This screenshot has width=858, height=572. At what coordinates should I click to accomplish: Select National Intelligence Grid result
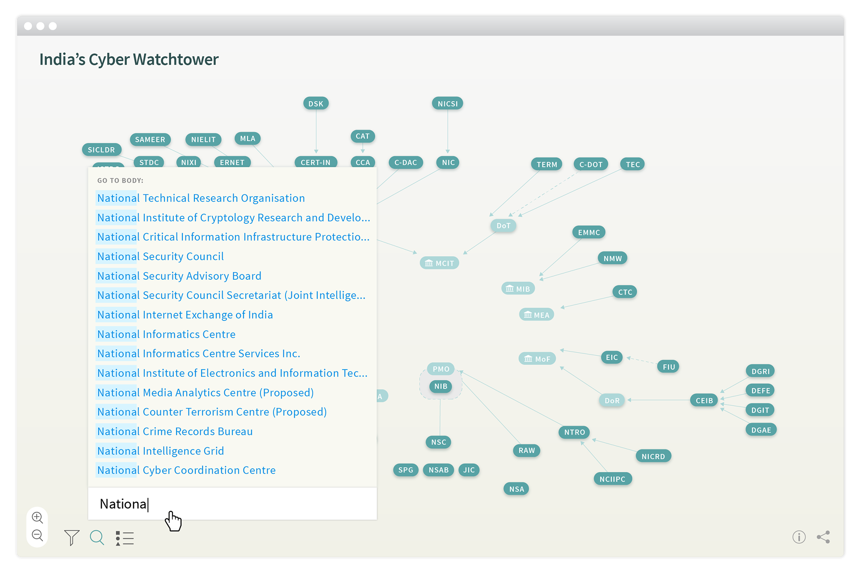point(160,451)
